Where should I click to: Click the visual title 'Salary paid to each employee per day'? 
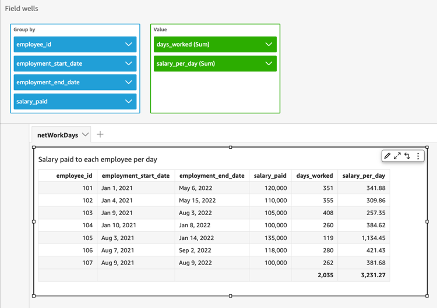[97, 159]
